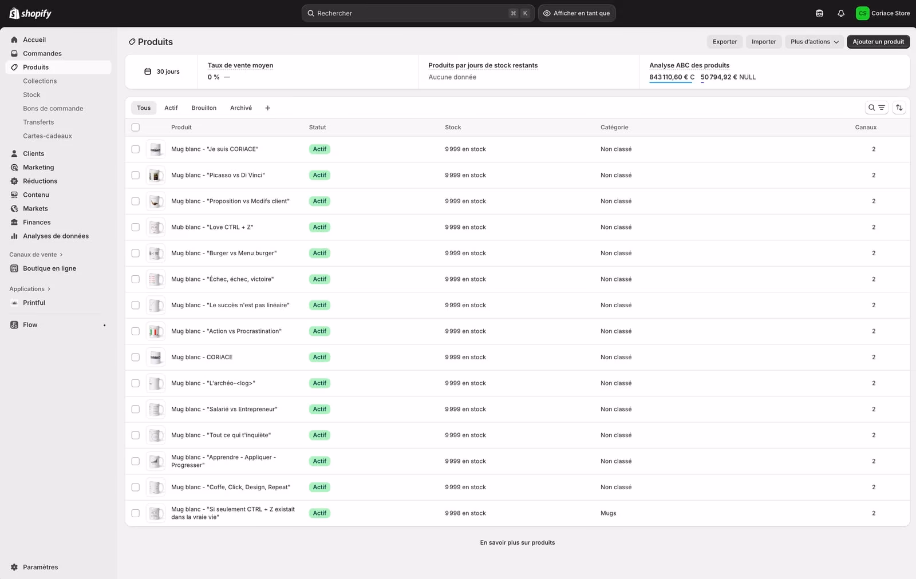Follow the 'produits' learn-more link
Viewport: 916px width, 579px height.
click(543, 542)
